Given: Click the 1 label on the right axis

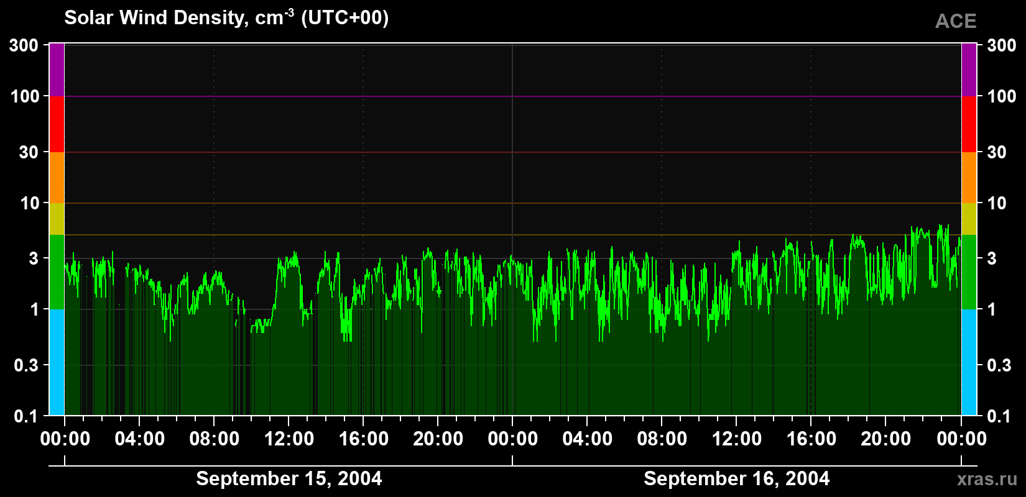Looking at the screenshot, I should (x=992, y=309).
